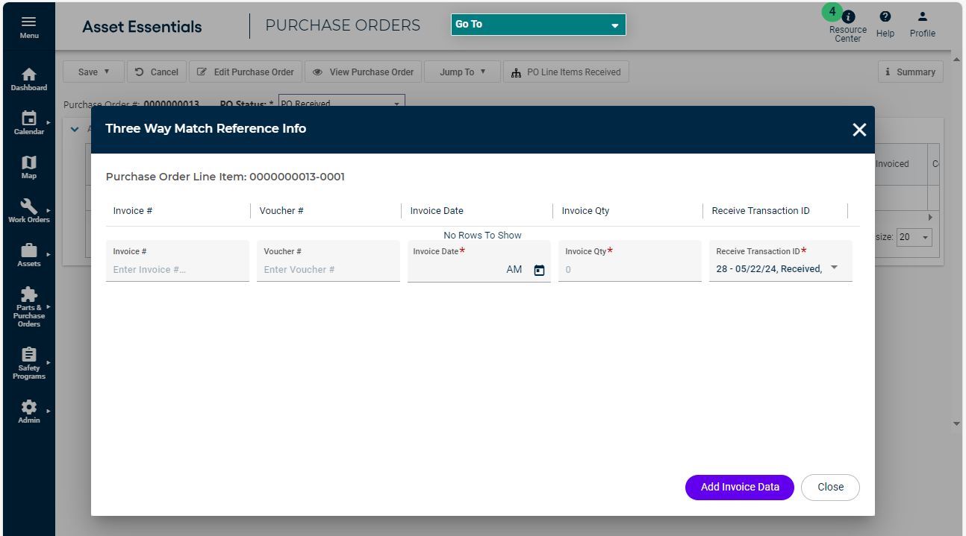
Task: Open the PO Status dropdown
Action: (x=342, y=104)
